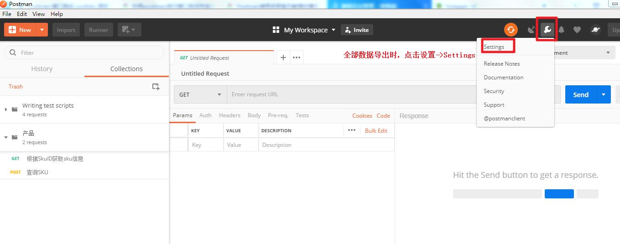Add a new request tab with plus
Viewport: 620px width, 244px height.
283,57
